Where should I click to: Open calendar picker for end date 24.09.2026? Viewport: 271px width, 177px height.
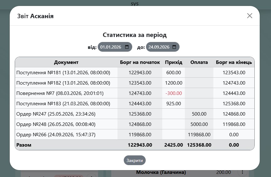pos(174,47)
